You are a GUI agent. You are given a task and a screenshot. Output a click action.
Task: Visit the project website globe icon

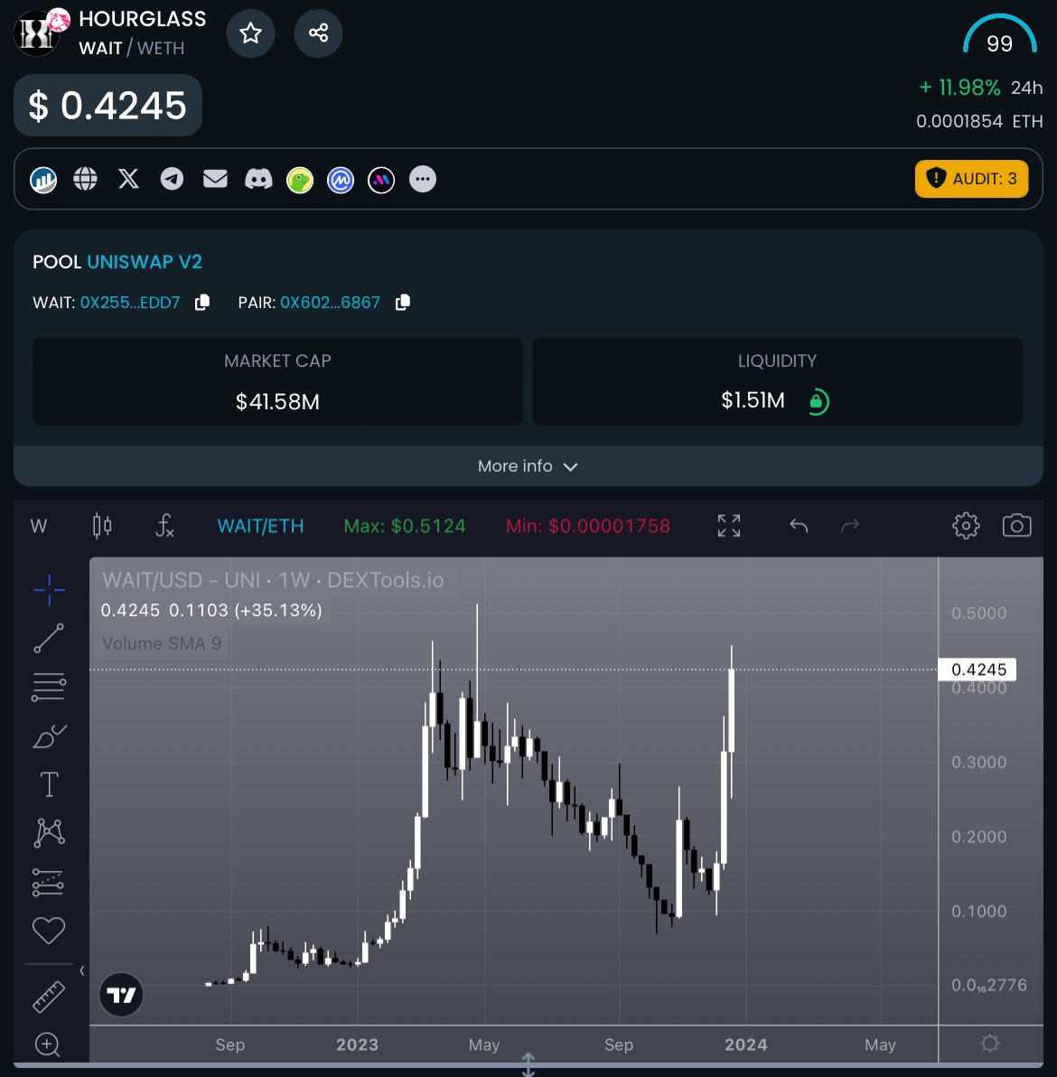(85, 179)
